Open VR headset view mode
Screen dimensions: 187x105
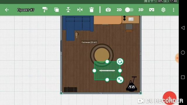[x=152, y=10]
